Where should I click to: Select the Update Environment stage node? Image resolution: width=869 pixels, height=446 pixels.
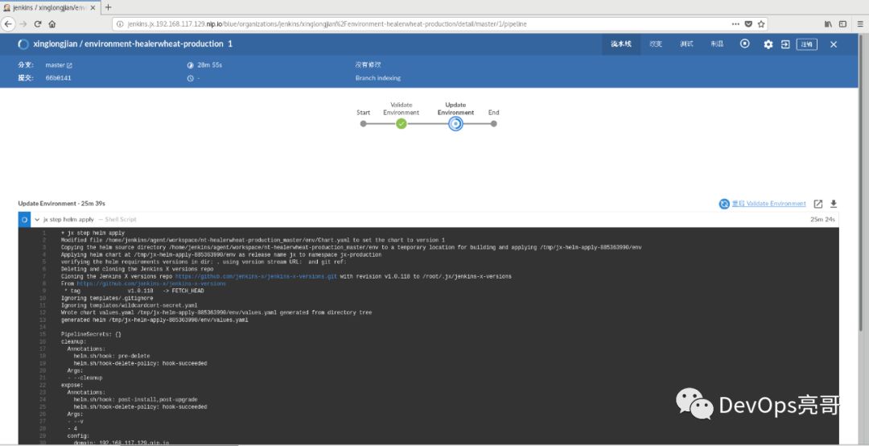(x=455, y=124)
